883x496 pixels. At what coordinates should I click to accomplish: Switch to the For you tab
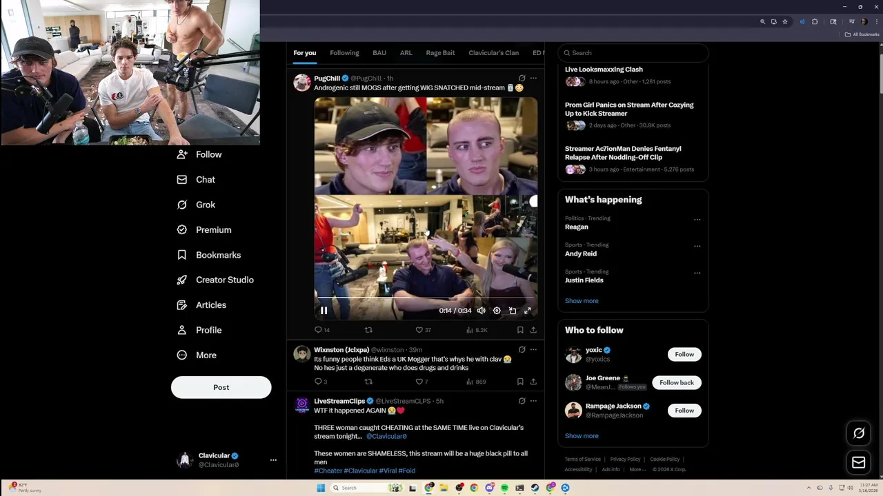pyautogui.click(x=304, y=53)
